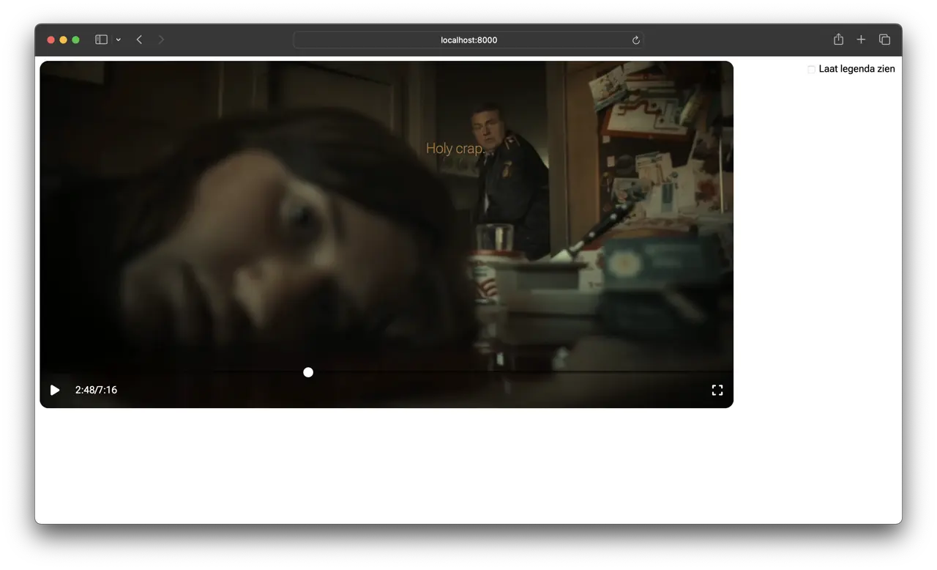The height and width of the screenshot is (570, 937).
Task: Reload the current page
Action: [635, 40]
